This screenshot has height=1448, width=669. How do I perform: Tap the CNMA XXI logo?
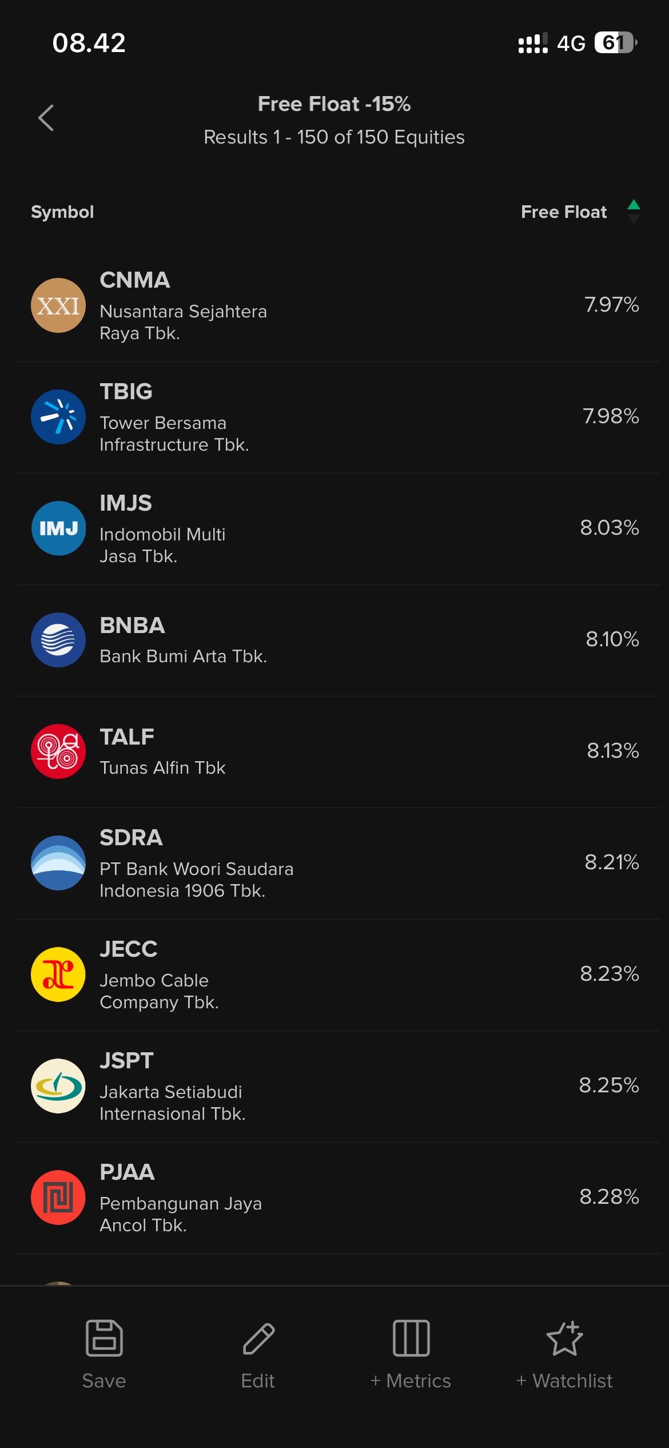coord(58,305)
